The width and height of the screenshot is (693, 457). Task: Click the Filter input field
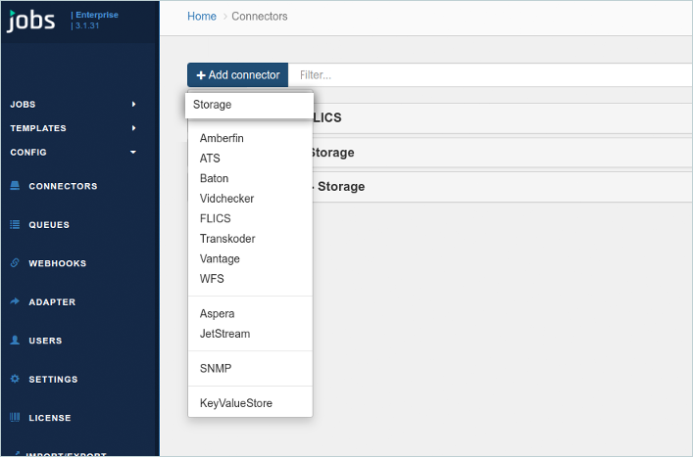pos(490,75)
